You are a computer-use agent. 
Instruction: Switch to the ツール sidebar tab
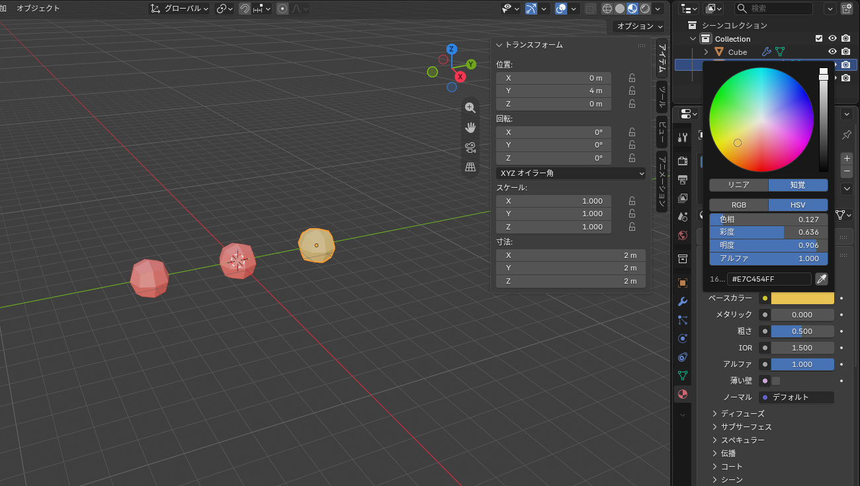click(662, 97)
